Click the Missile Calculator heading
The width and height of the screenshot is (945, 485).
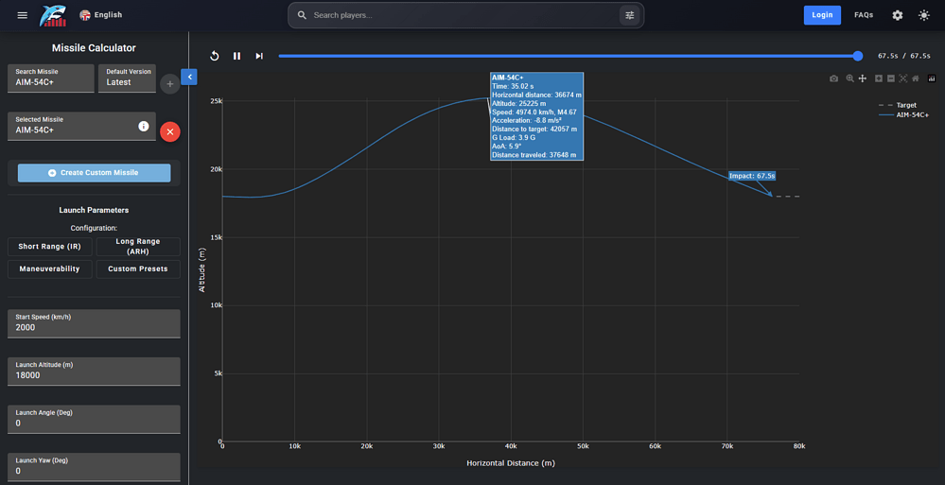click(x=94, y=48)
